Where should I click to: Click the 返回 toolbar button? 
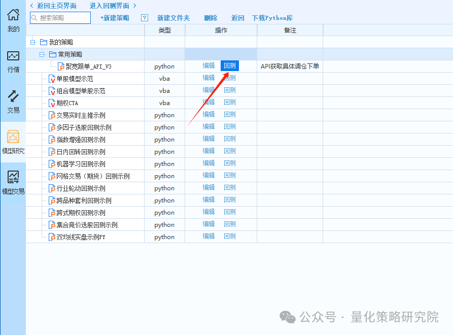[x=237, y=18]
